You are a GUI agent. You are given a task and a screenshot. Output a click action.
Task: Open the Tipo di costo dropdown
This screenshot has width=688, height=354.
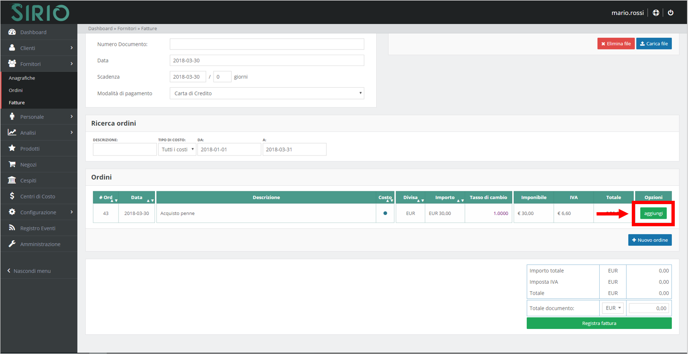point(177,149)
